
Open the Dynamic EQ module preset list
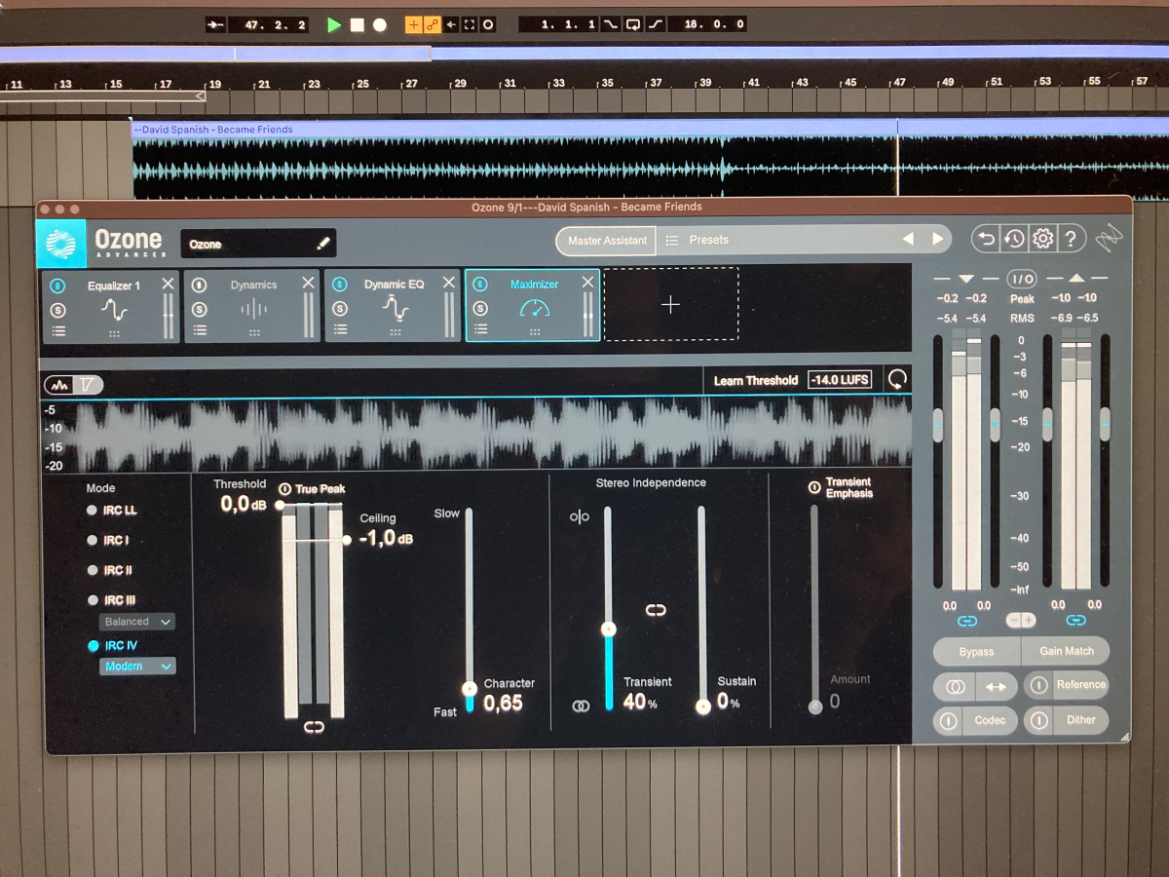[340, 331]
